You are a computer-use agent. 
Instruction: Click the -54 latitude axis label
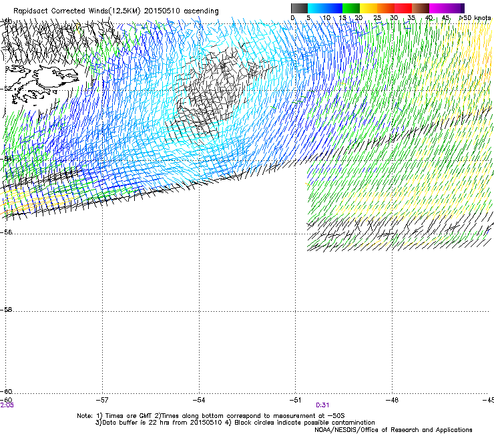(x=6, y=158)
